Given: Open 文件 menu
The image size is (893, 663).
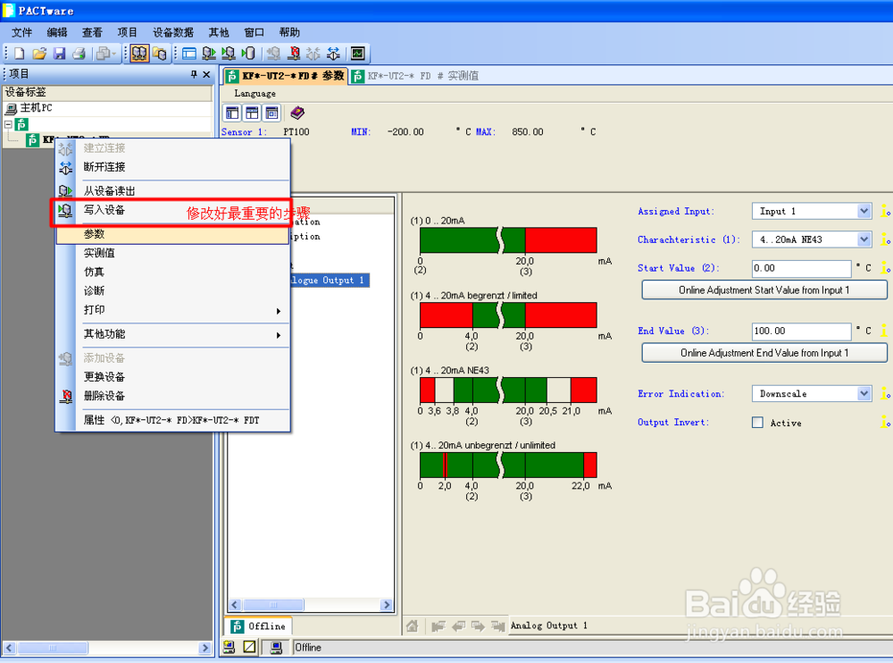Looking at the screenshot, I should (x=22, y=32).
